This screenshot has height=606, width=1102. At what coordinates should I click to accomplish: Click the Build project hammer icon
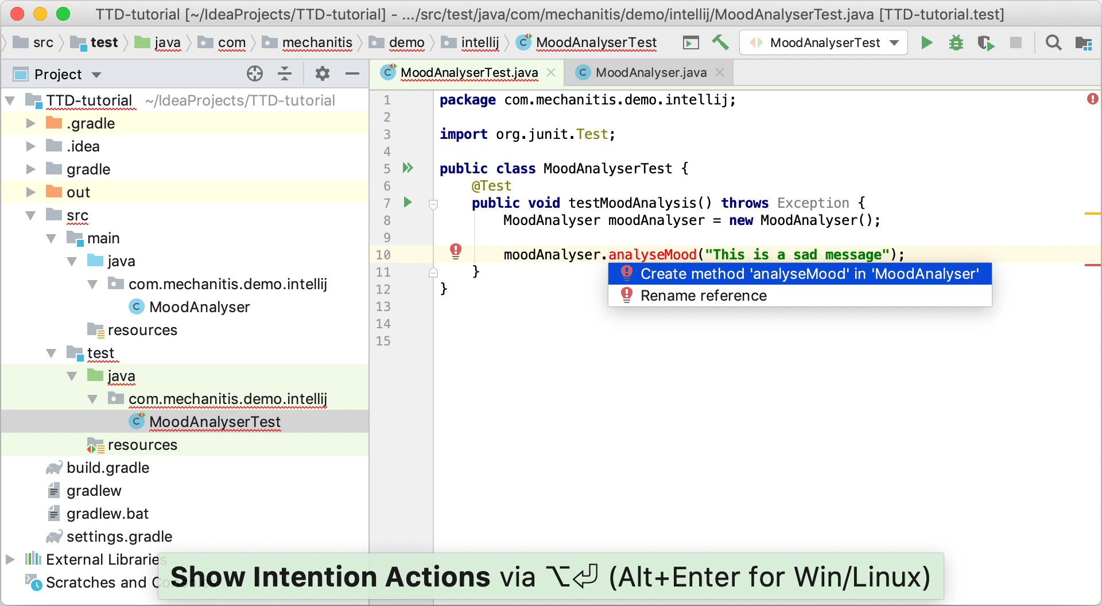click(x=720, y=42)
